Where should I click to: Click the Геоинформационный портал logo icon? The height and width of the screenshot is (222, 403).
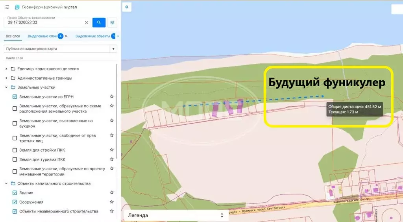17,7
